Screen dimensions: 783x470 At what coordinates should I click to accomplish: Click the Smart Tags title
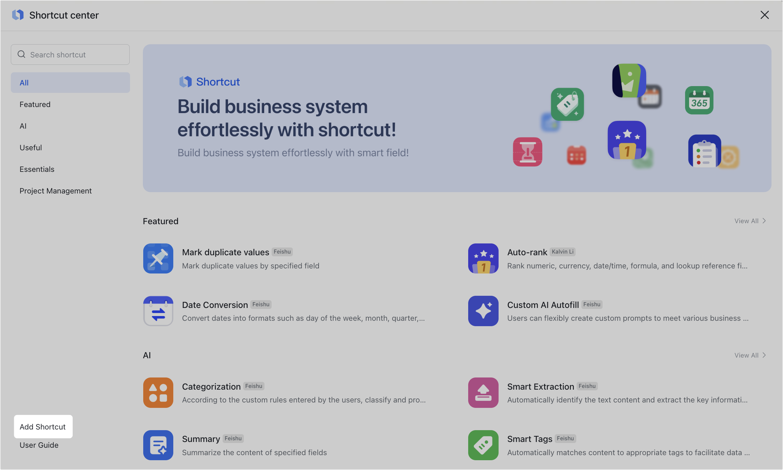(x=530, y=439)
